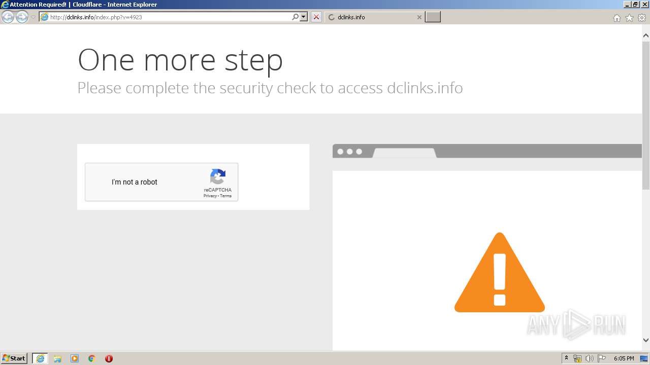Screen dimensions: 650x365
Task: Open the Home page icon
Action: pos(616,18)
